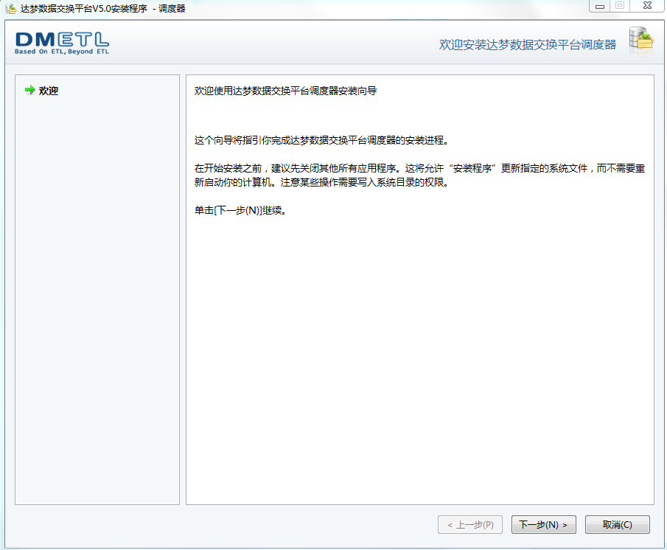This screenshot has width=667, height=550.
Task: Click the tagline Based On ETL, Beyond ETL
Action: coord(62,52)
